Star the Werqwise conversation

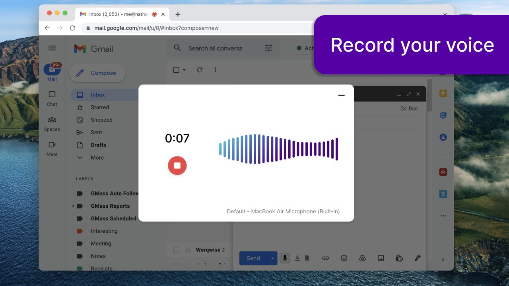tap(188, 250)
